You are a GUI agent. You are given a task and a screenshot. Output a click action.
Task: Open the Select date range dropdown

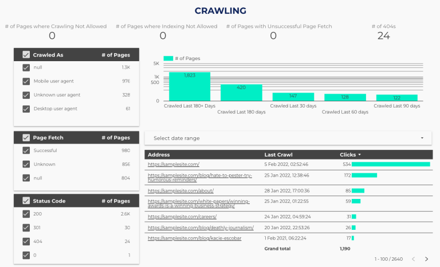(288, 138)
